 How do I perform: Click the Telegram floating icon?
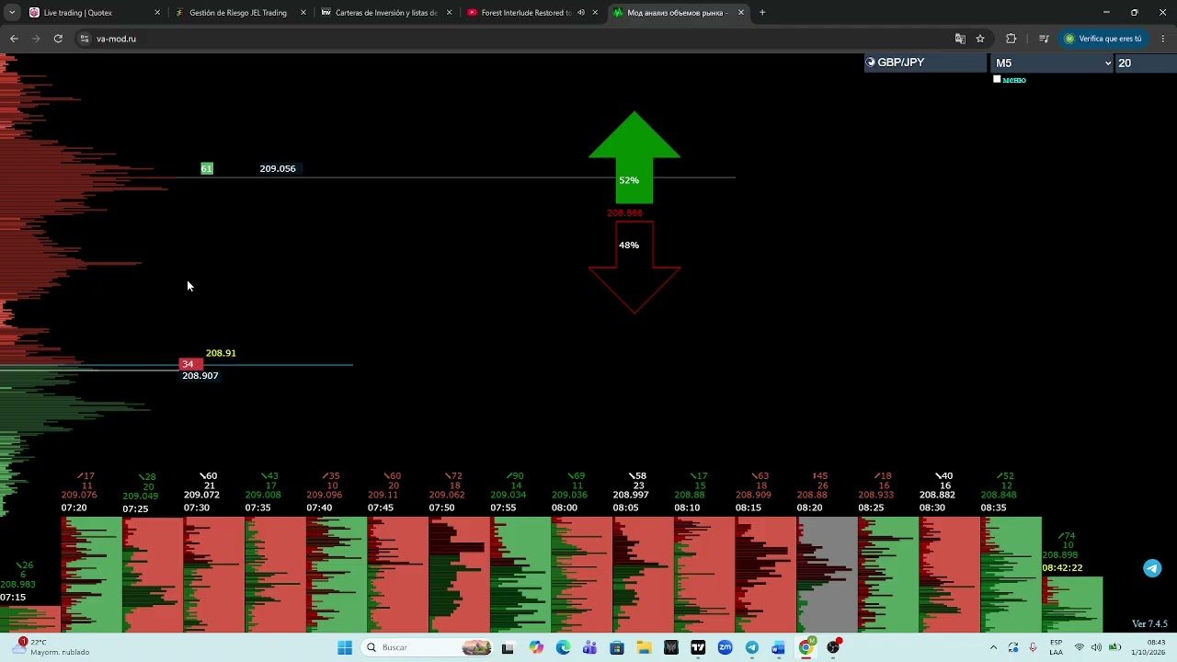click(x=1152, y=568)
